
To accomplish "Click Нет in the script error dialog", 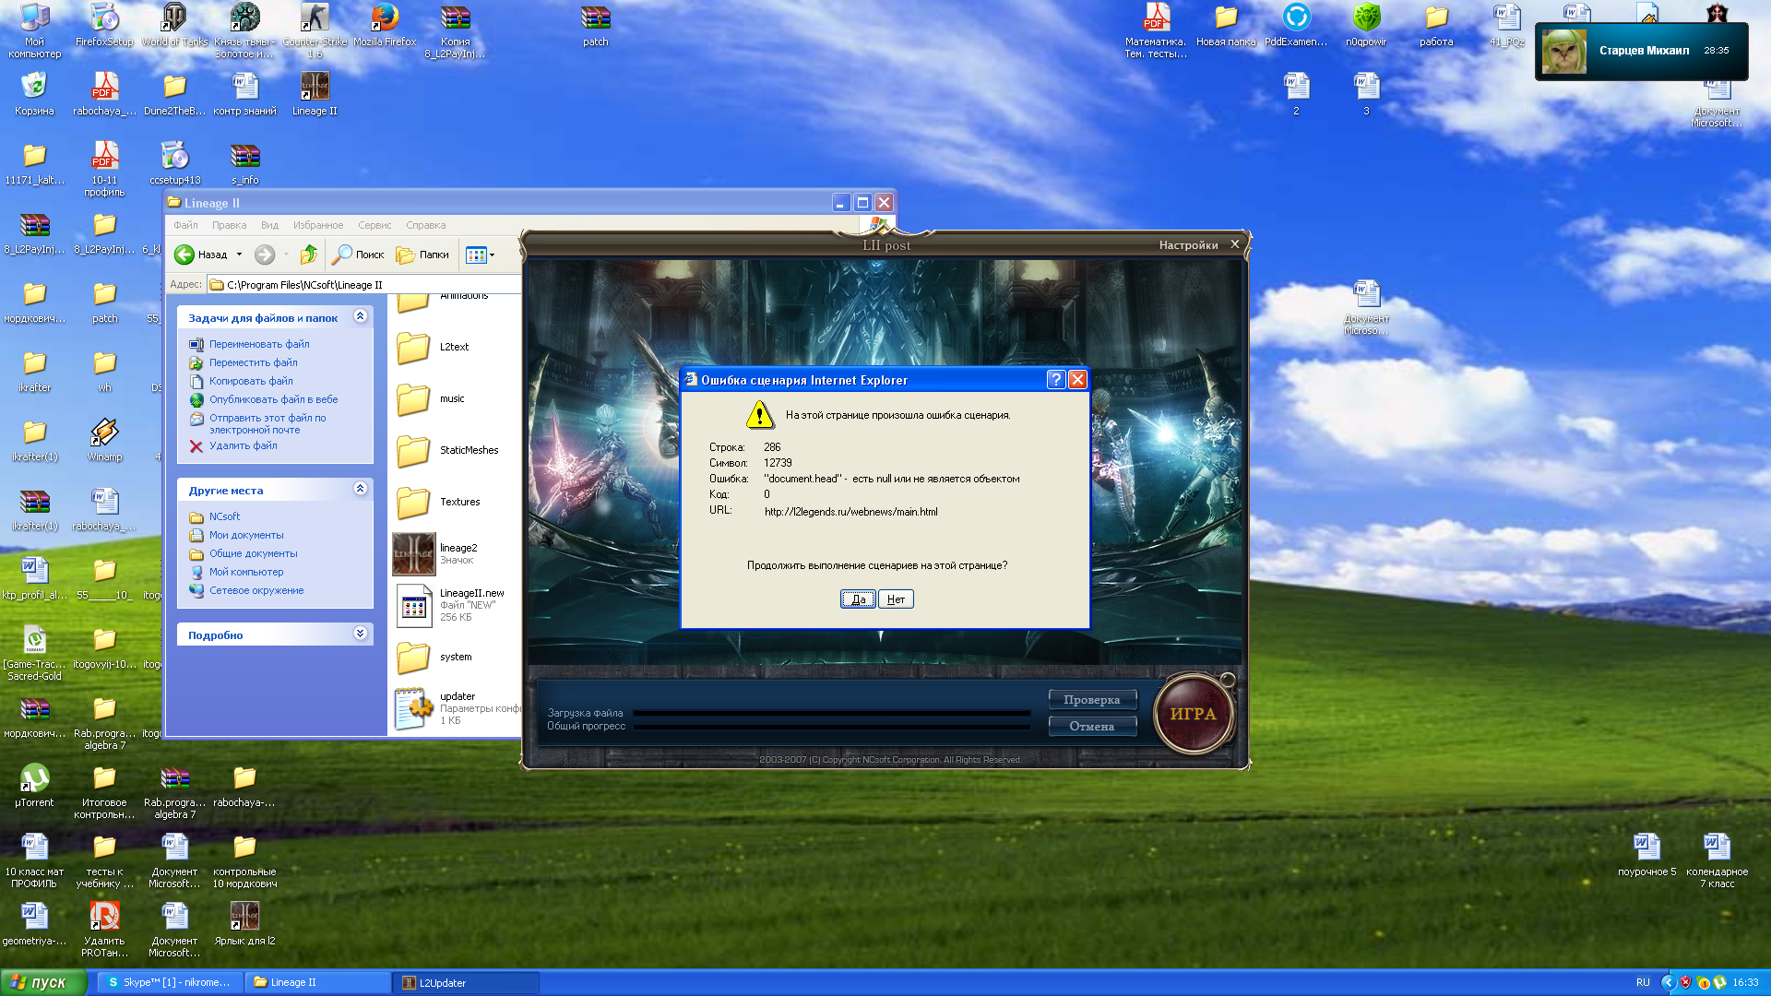I will [x=896, y=599].
